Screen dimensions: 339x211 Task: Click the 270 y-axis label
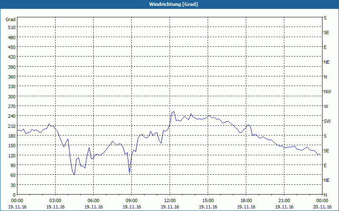pos(12,106)
